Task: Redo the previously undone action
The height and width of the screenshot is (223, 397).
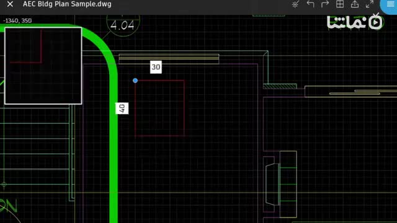Action: [325, 4]
